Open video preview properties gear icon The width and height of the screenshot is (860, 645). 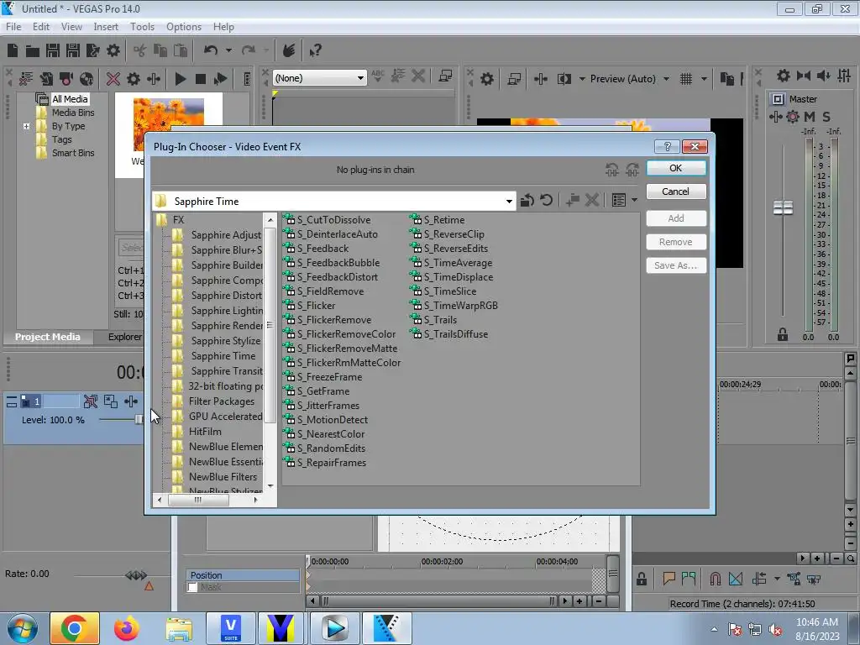click(x=486, y=79)
